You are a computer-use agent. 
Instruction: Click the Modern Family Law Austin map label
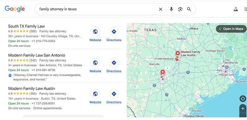[191, 53]
